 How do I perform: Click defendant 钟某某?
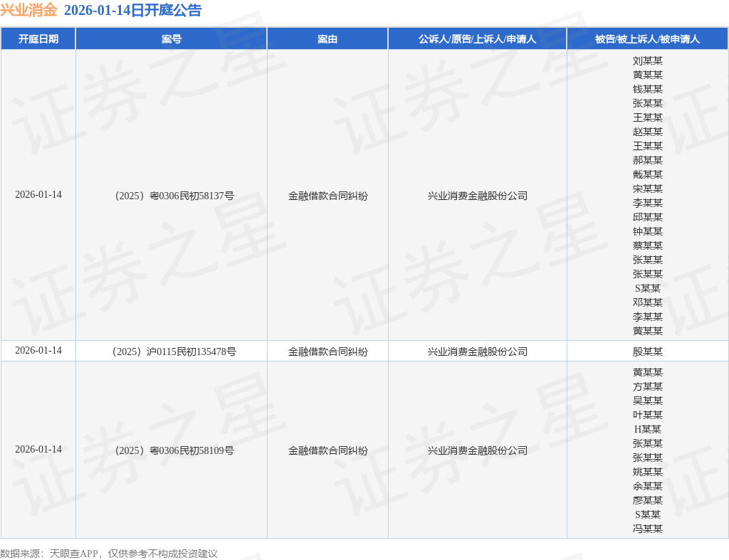pyautogui.click(x=648, y=231)
